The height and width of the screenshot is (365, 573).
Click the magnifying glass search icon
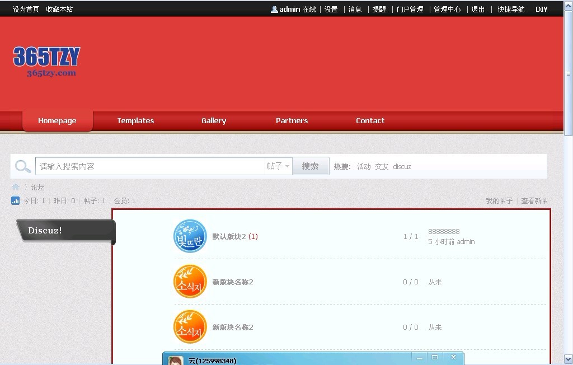coord(22,166)
